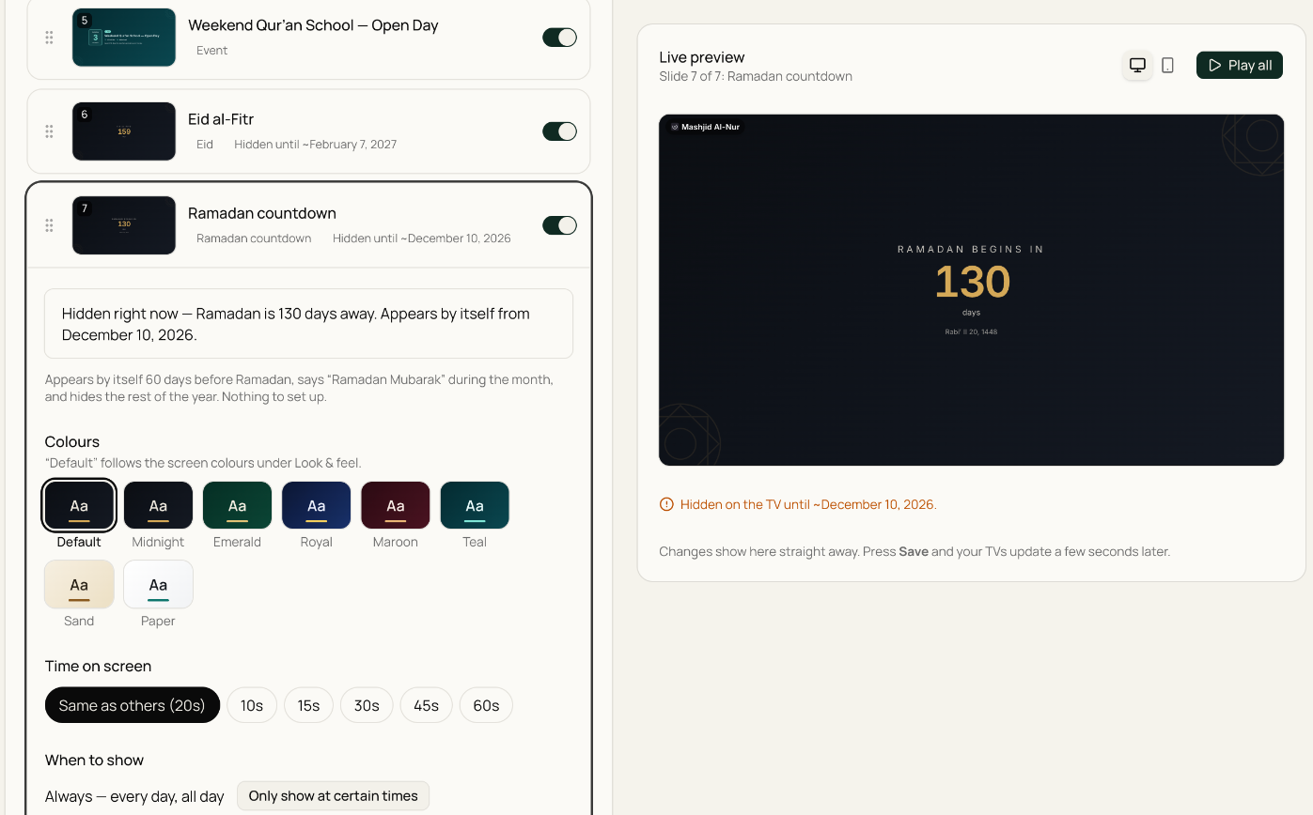The image size is (1313, 815).
Task: Apply the Paper colour theme
Action: 158,585
